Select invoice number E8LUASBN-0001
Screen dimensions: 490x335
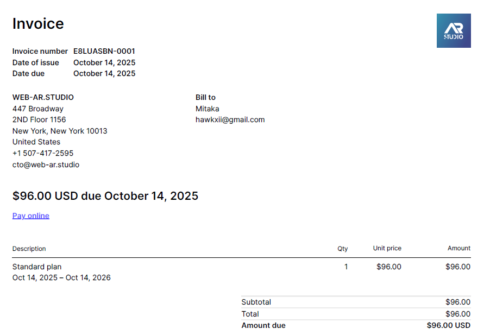(x=104, y=52)
